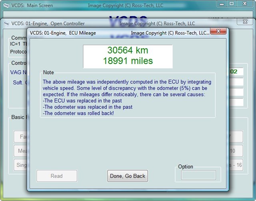This screenshot has width=256, height=201.
Task: Click the Done, Go Back button
Action: point(128,176)
